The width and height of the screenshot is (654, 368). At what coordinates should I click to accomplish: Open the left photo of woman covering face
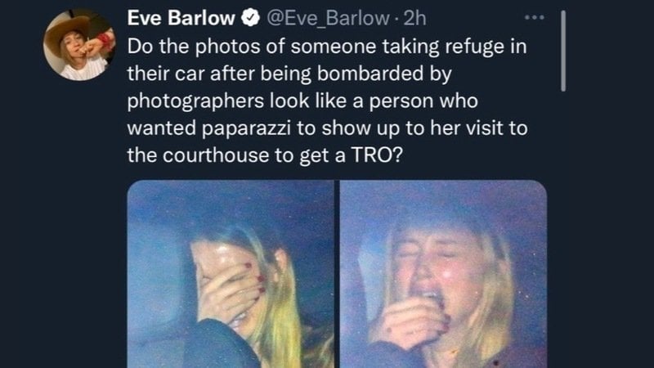[231, 274]
